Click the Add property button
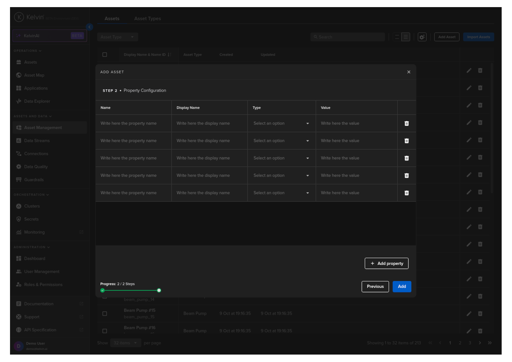This screenshot has height=362, width=512. coord(386,263)
